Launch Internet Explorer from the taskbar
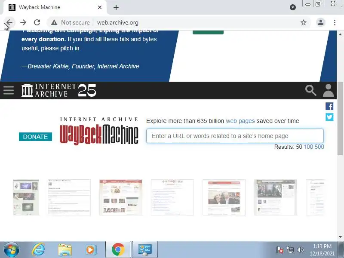This screenshot has height=258, width=344. tap(38, 250)
